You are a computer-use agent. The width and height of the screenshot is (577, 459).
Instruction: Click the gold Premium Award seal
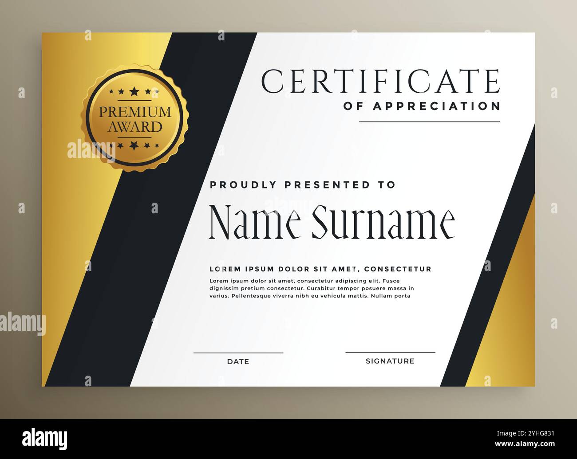[x=134, y=118]
